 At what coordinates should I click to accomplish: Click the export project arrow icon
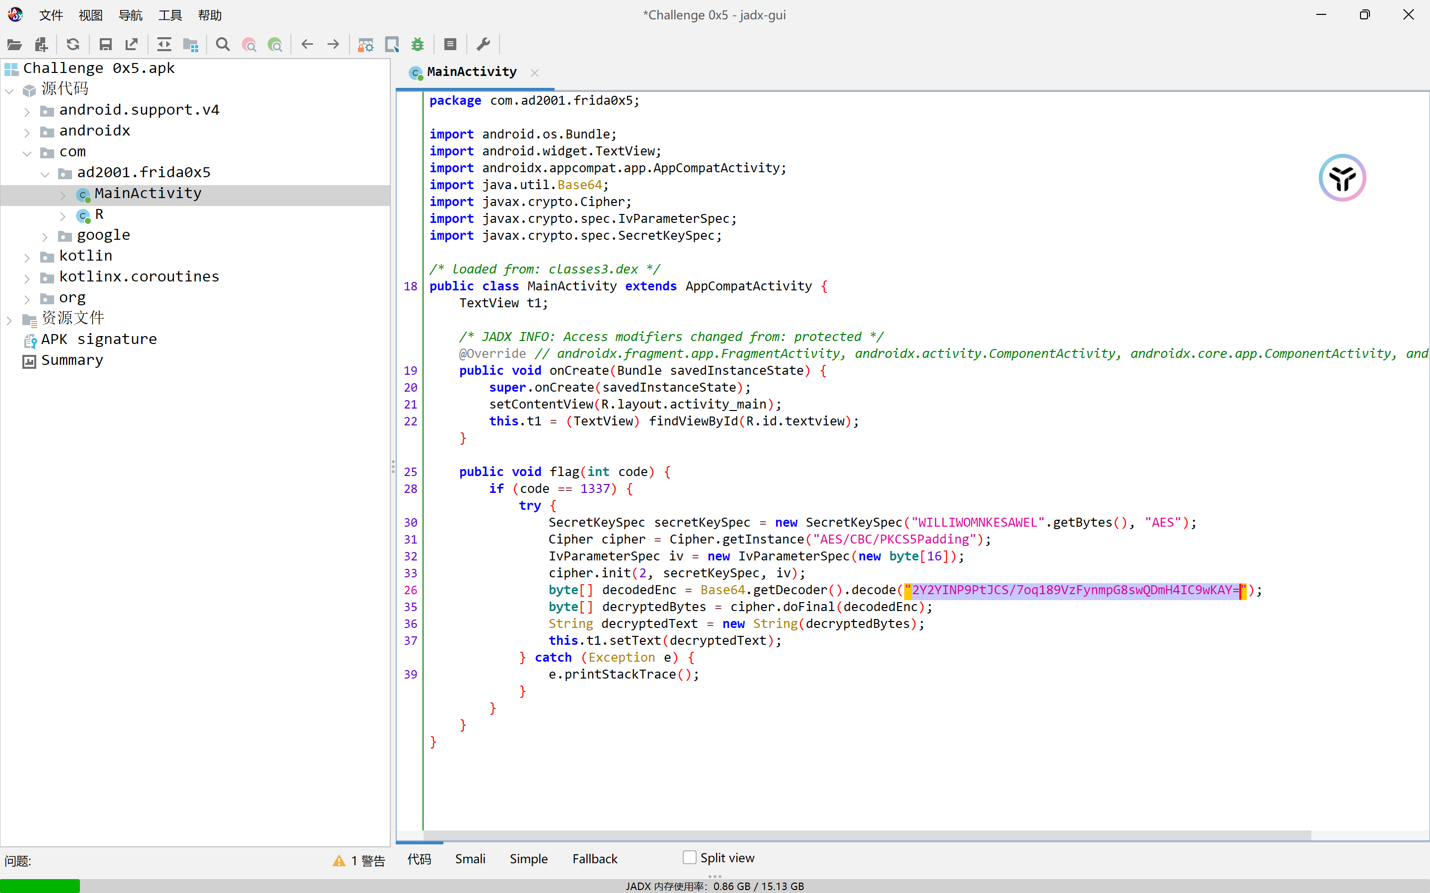[132, 44]
